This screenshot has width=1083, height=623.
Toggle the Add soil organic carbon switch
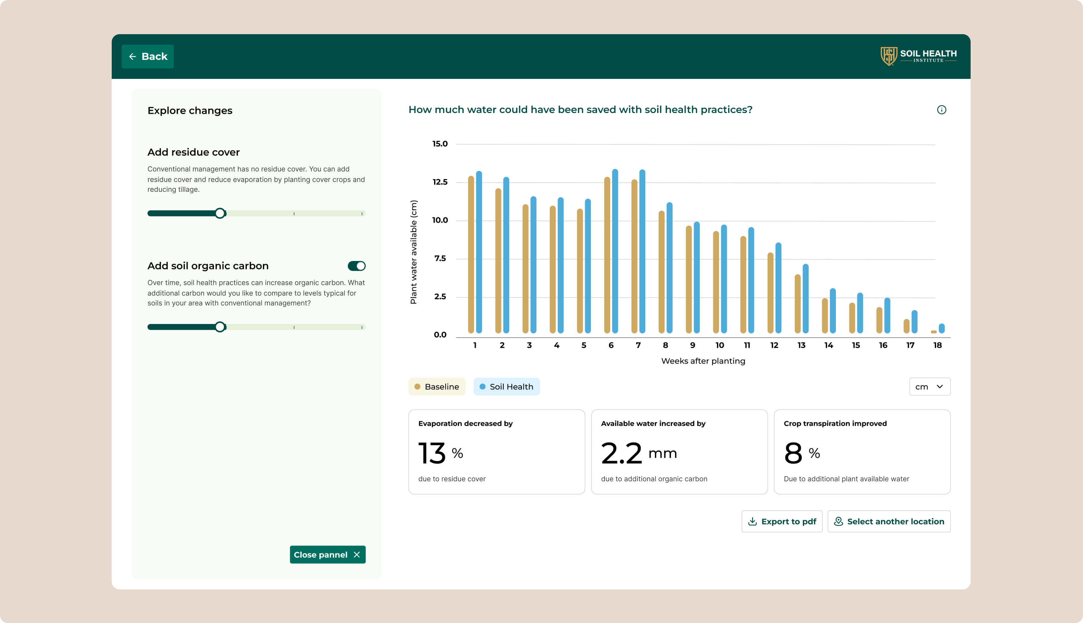[357, 266]
